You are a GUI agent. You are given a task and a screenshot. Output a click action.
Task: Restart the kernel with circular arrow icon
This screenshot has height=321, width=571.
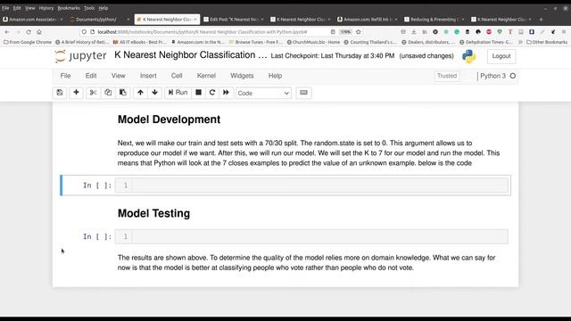click(x=212, y=93)
